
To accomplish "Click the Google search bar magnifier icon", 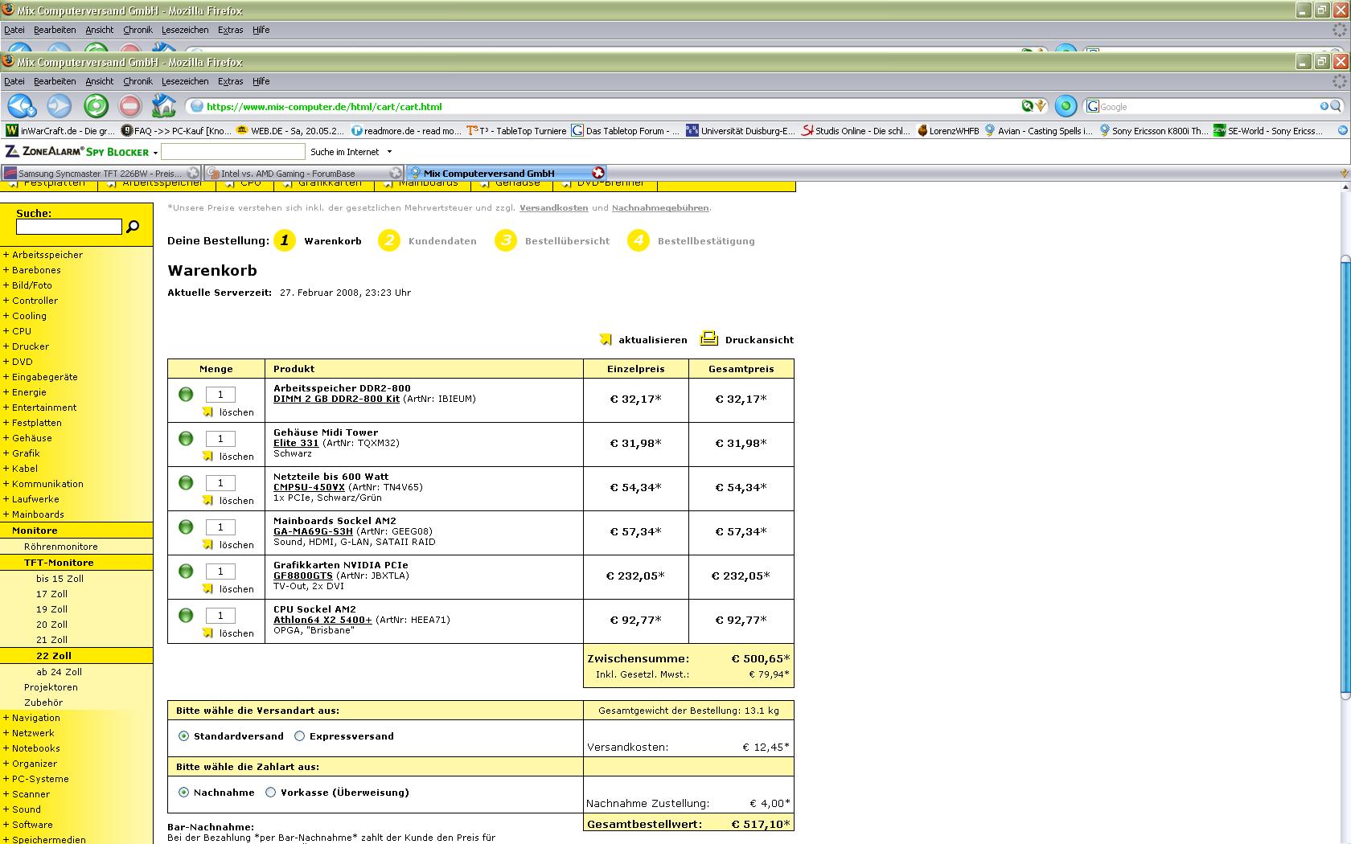I will (x=1336, y=106).
